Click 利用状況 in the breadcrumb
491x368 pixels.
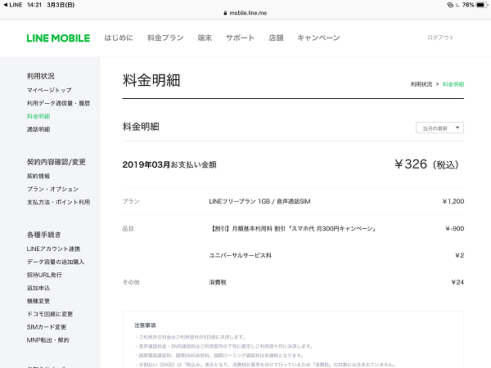coord(421,84)
